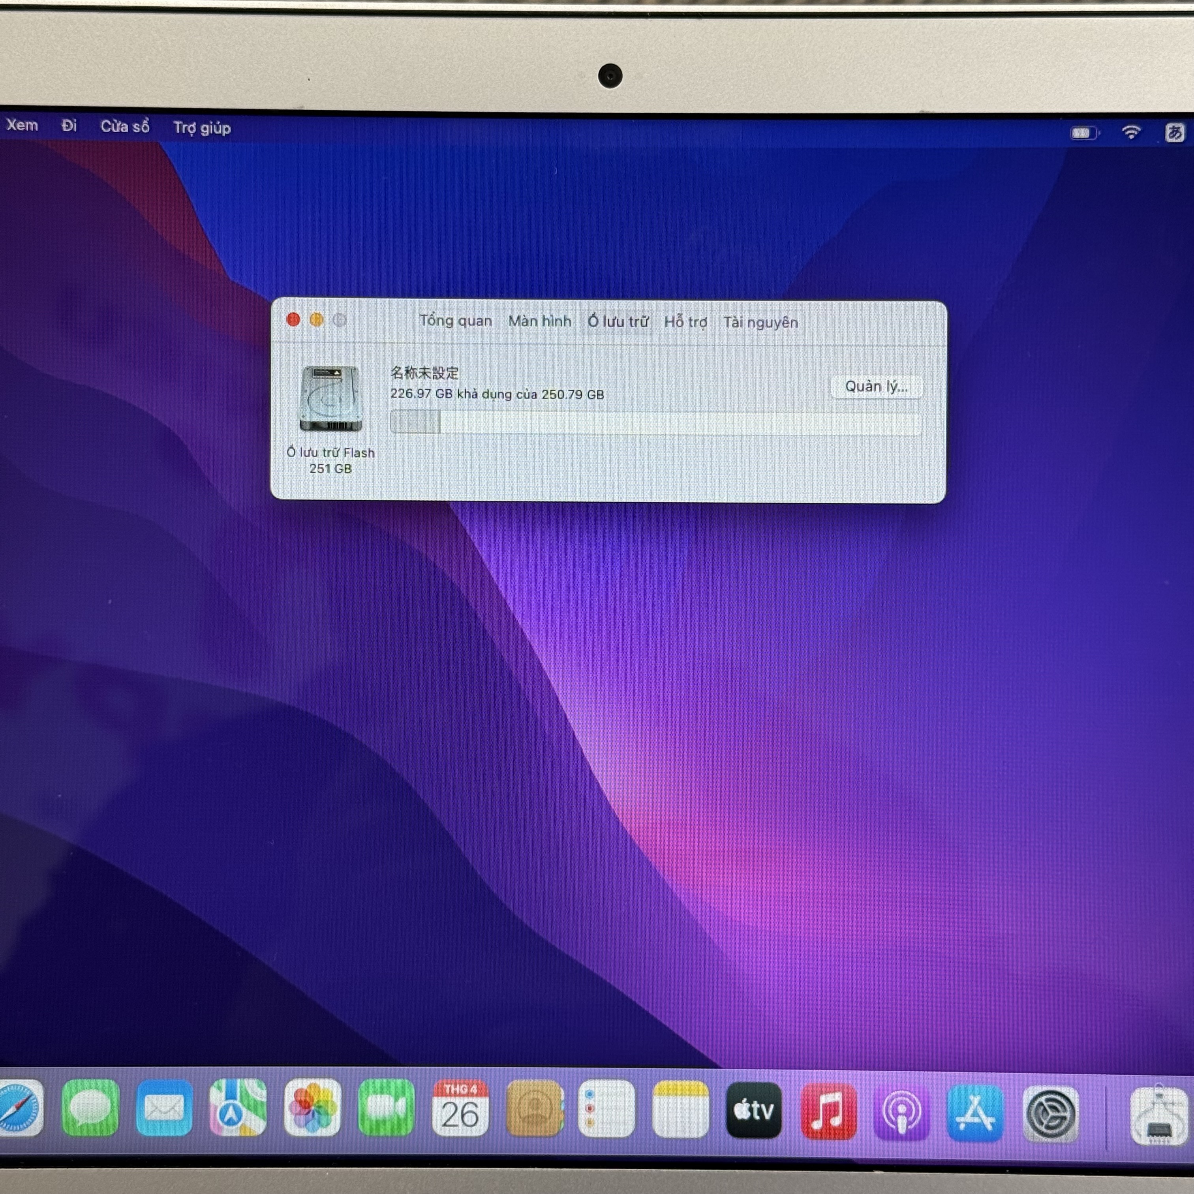Click the Quản lý... button
This screenshot has height=1194, width=1194.
click(876, 387)
